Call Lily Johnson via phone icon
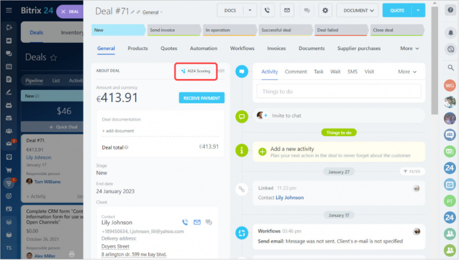 click(x=185, y=222)
